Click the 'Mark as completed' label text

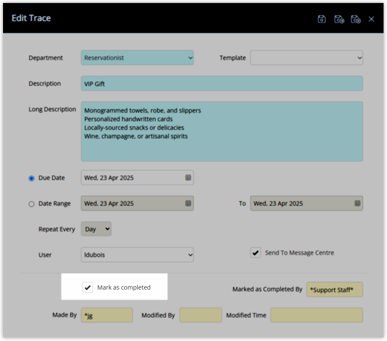(124, 287)
